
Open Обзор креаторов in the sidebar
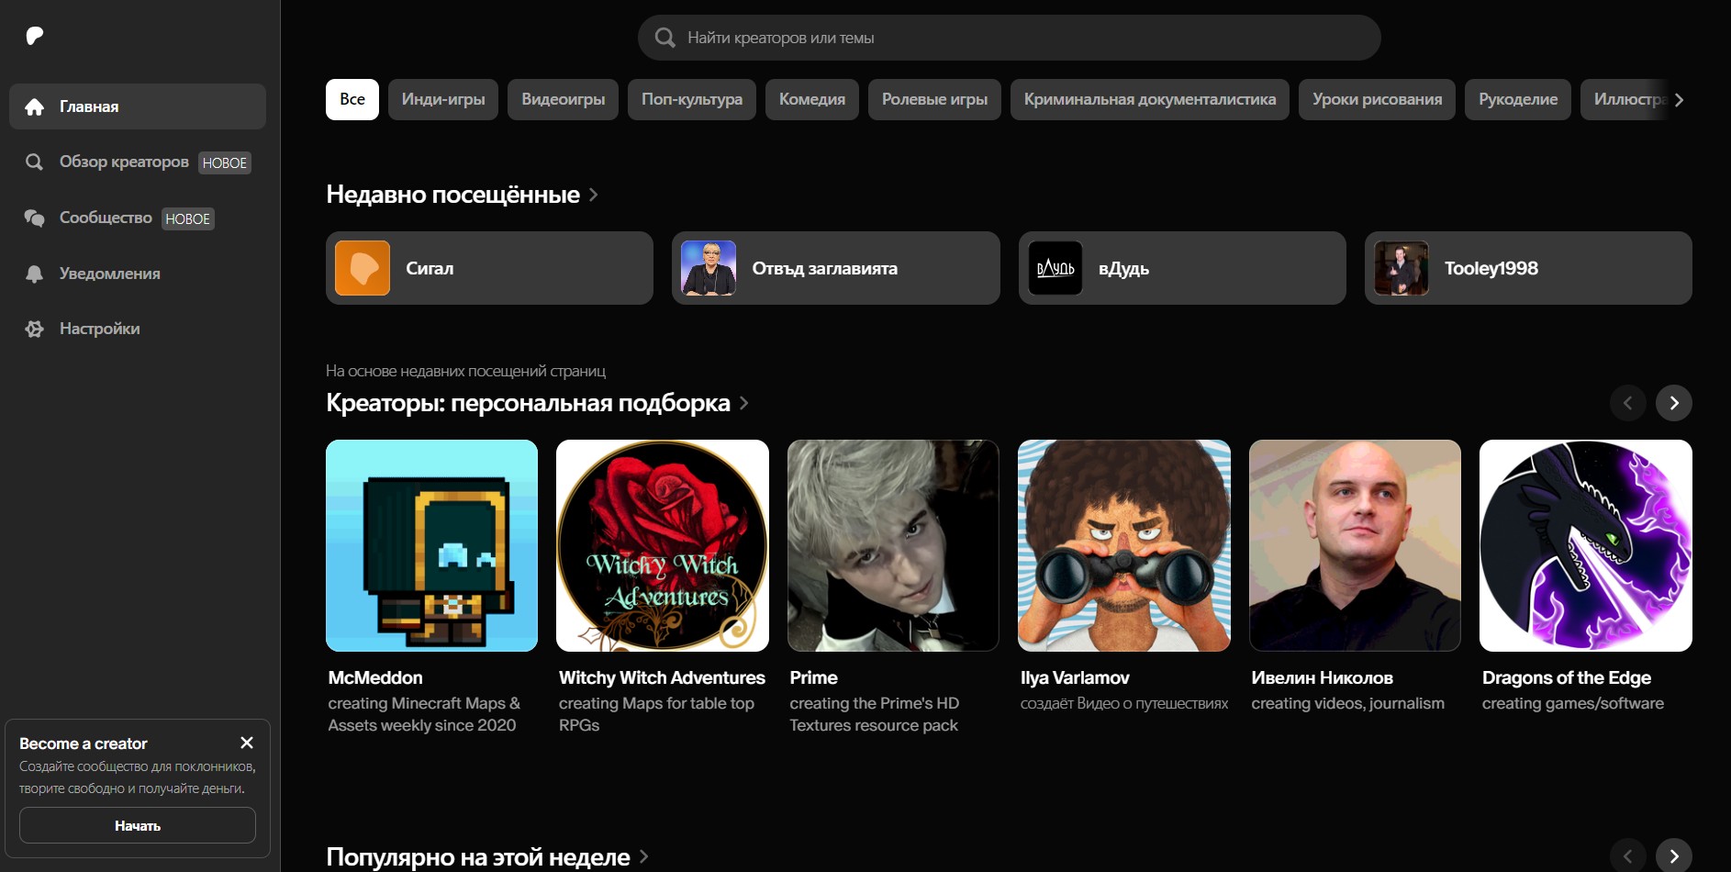click(138, 162)
